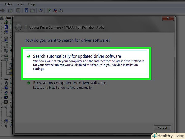Screen dimensions: 185x139
Task: Expand the Keyboards tree node
Action: click(x=2, y=79)
